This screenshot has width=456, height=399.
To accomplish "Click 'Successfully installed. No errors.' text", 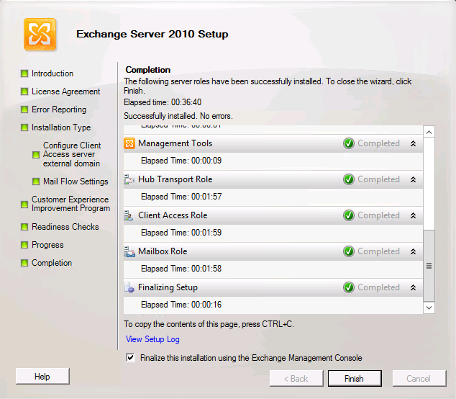I will pyautogui.click(x=178, y=116).
